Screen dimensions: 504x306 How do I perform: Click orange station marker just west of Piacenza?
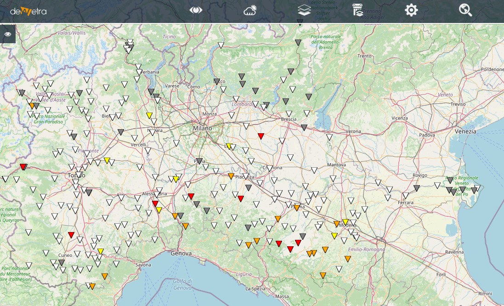pyautogui.click(x=231, y=176)
